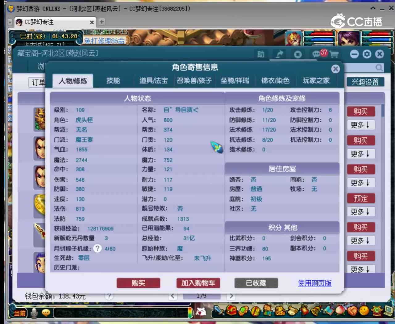Image resolution: width=395 pixels, height=324 pixels.
Task: Click the peach icon in game toolbar
Action: pos(340,310)
